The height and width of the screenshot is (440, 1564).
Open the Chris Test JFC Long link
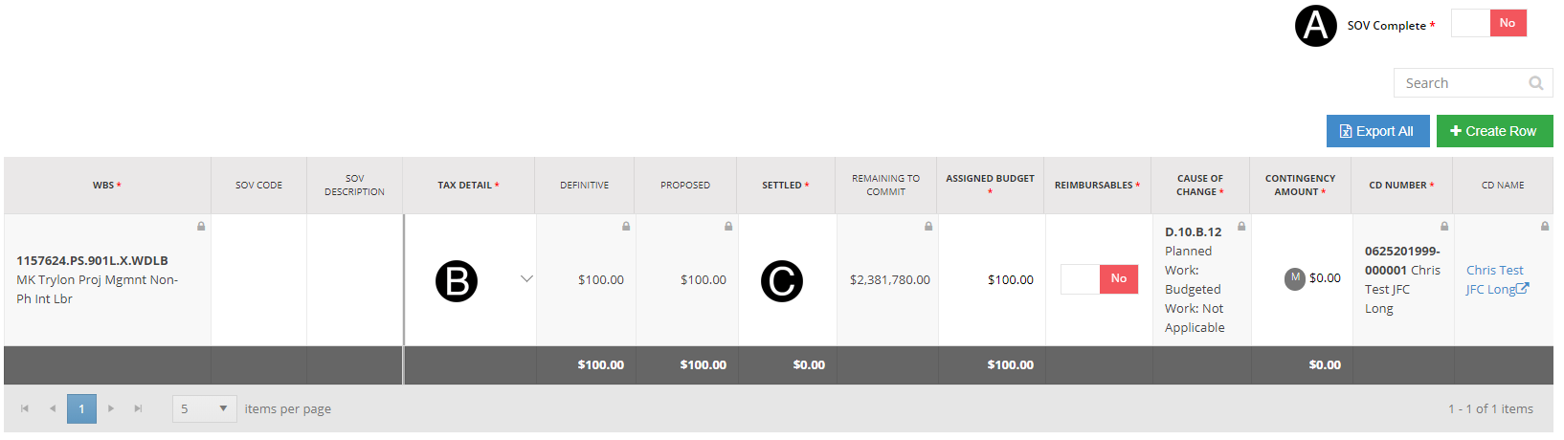(1493, 271)
